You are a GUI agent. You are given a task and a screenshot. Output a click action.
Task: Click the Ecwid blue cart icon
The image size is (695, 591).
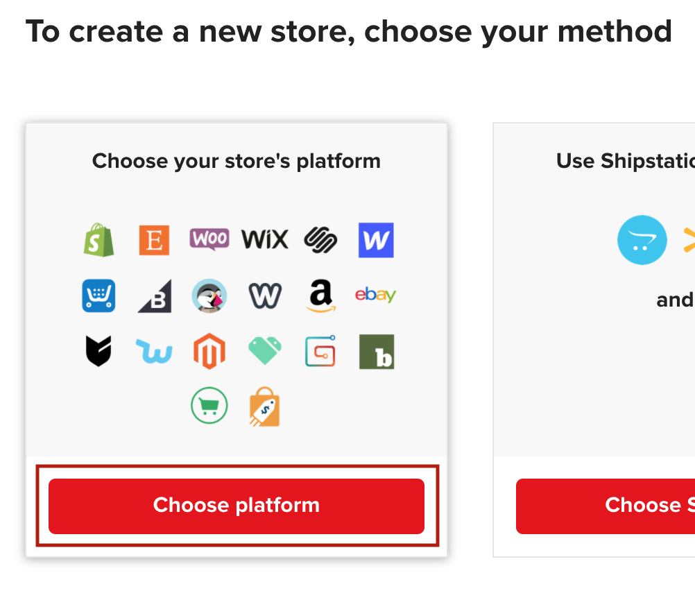click(x=99, y=295)
